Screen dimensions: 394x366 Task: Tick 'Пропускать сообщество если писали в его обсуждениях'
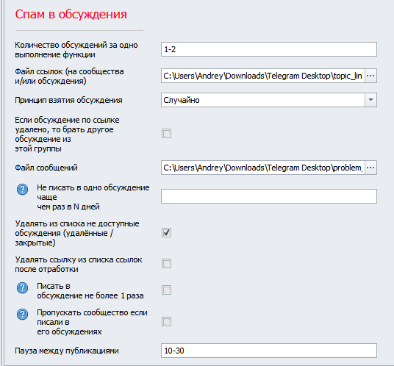pyautogui.click(x=166, y=322)
